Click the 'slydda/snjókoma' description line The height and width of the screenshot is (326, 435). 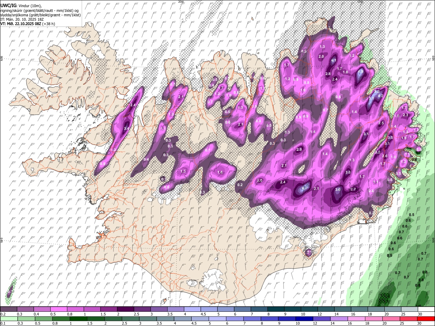tap(40, 15)
